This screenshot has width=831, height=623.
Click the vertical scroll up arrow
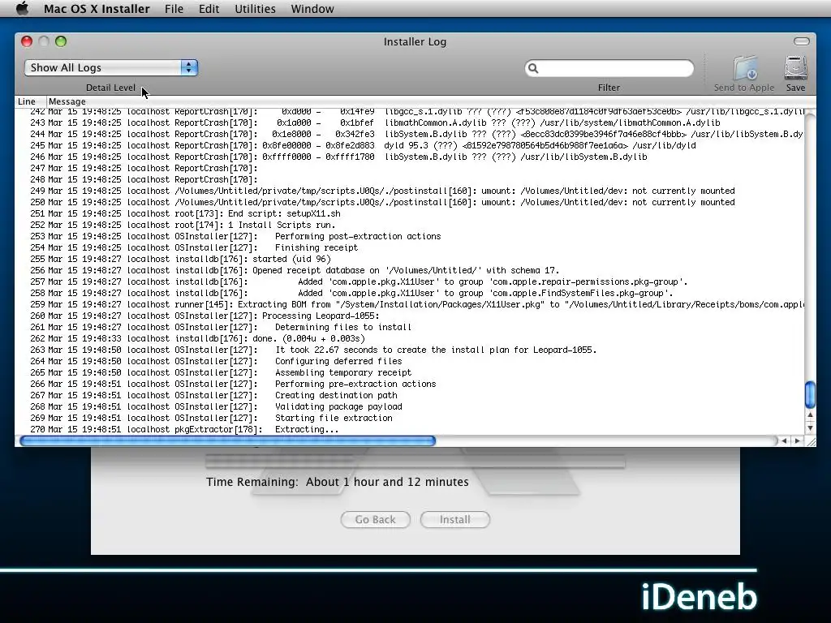point(810,415)
